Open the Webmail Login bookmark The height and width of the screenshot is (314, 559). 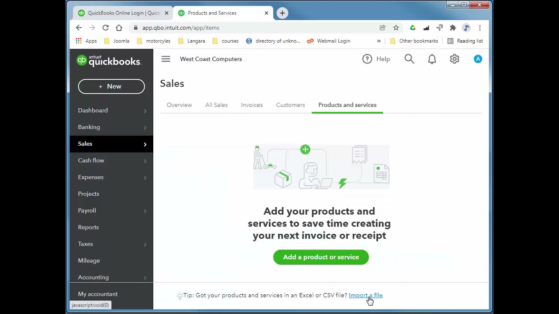(328, 41)
